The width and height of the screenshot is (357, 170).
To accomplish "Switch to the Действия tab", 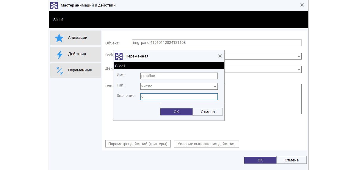I will (76, 54).
